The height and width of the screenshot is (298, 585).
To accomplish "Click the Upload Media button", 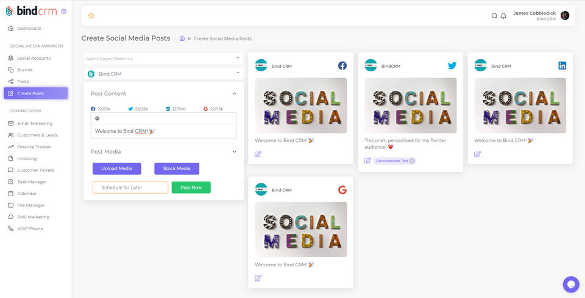I will pos(117,169).
